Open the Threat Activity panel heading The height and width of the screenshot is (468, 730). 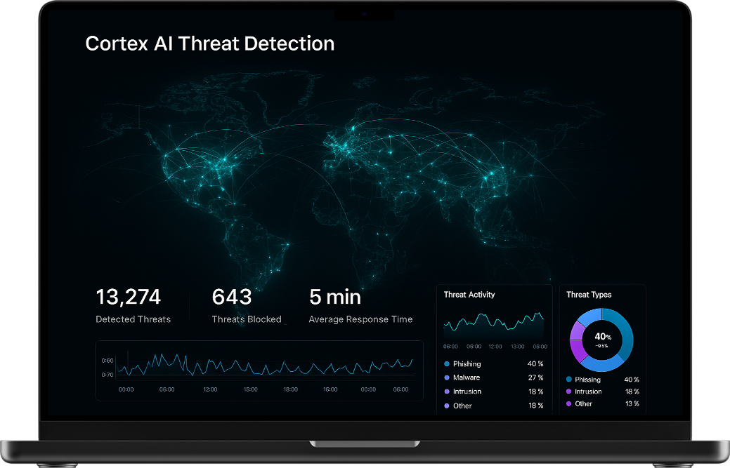click(x=469, y=295)
